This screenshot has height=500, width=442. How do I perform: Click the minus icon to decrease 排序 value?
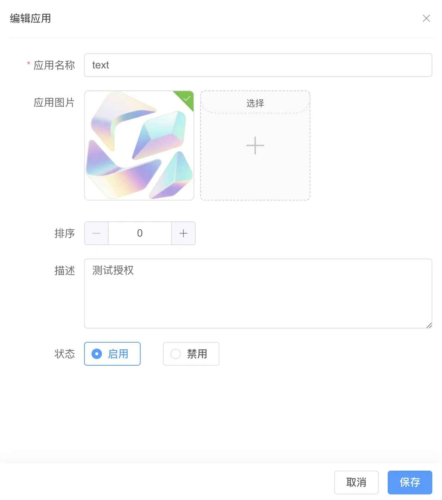[x=96, y=233]
